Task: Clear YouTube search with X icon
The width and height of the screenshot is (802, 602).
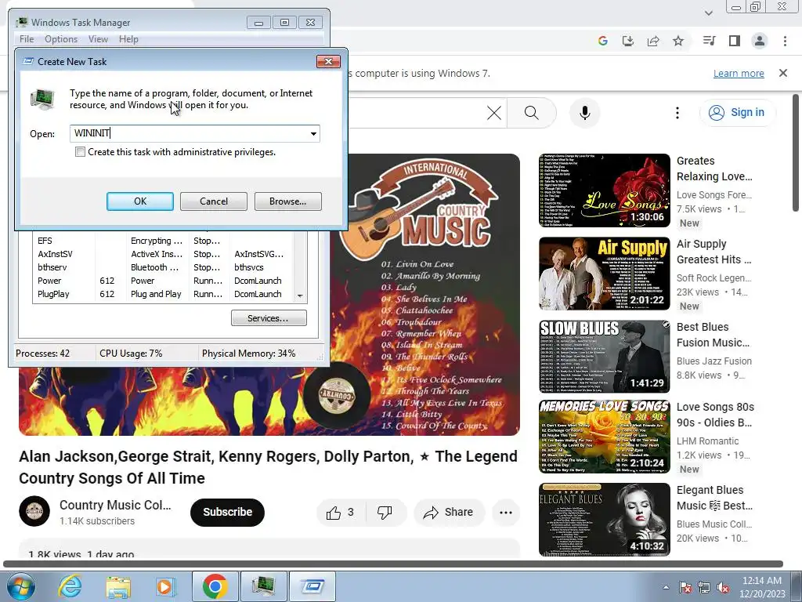Action: [494, 113]
